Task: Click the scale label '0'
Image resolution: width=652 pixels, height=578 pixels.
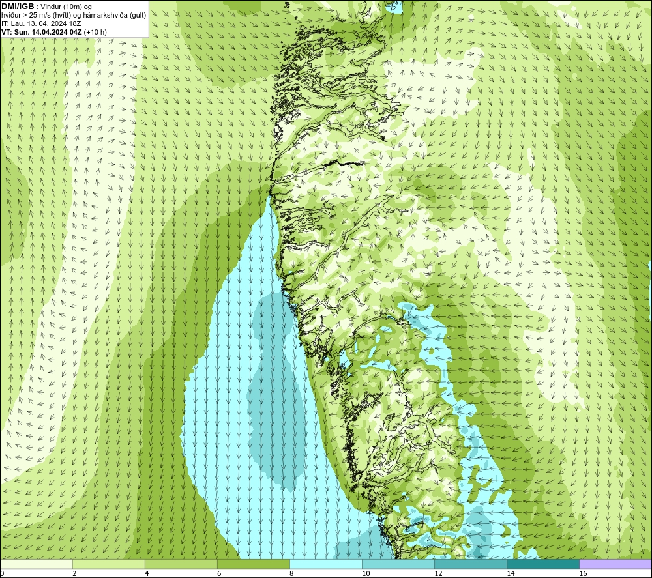Action: point(2,574)
